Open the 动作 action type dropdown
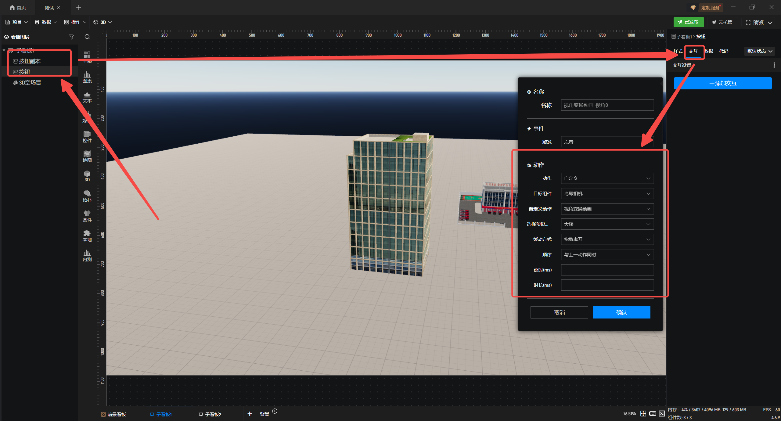 tap(607, 178)
